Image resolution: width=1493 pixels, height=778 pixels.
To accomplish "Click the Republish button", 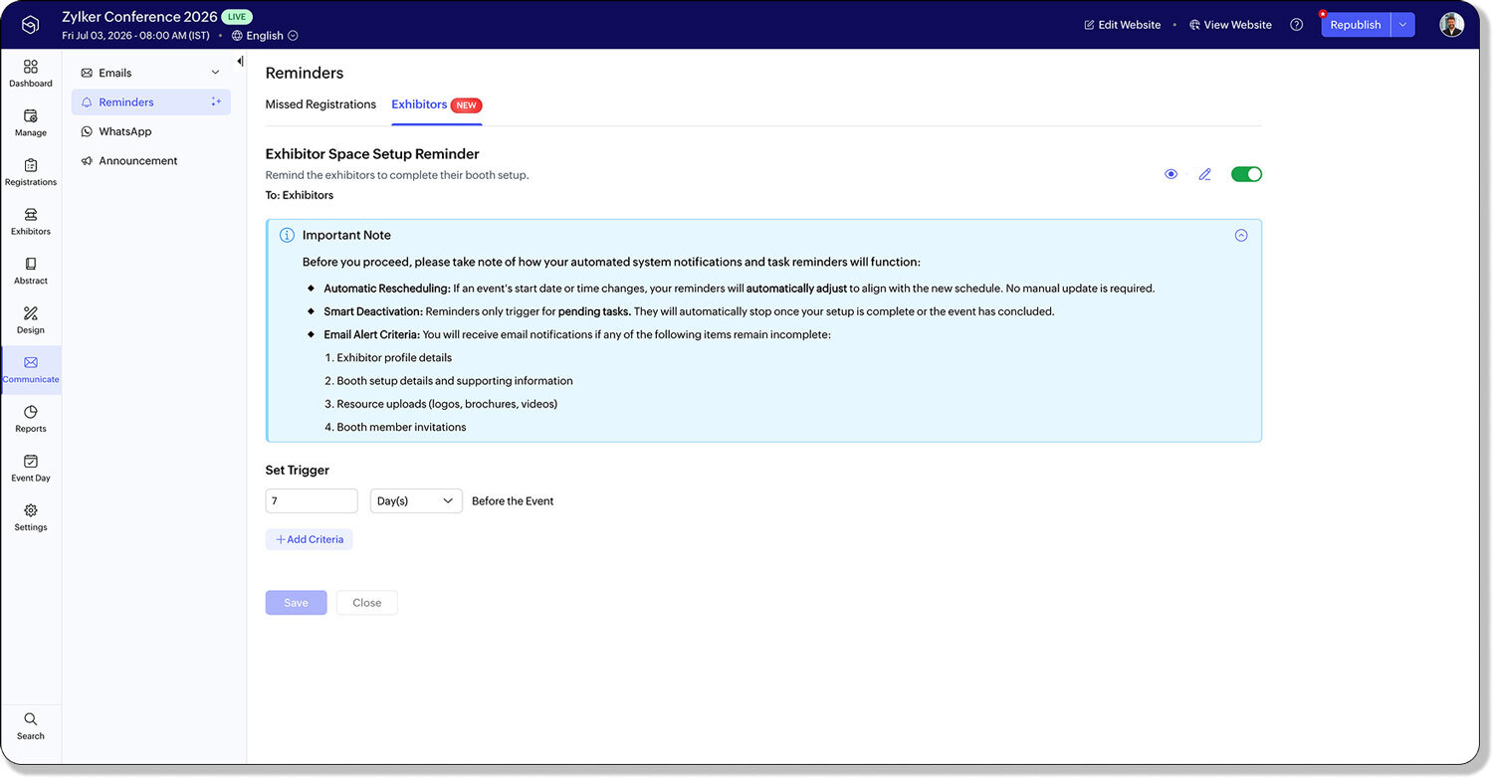I will click(1356, 25).
